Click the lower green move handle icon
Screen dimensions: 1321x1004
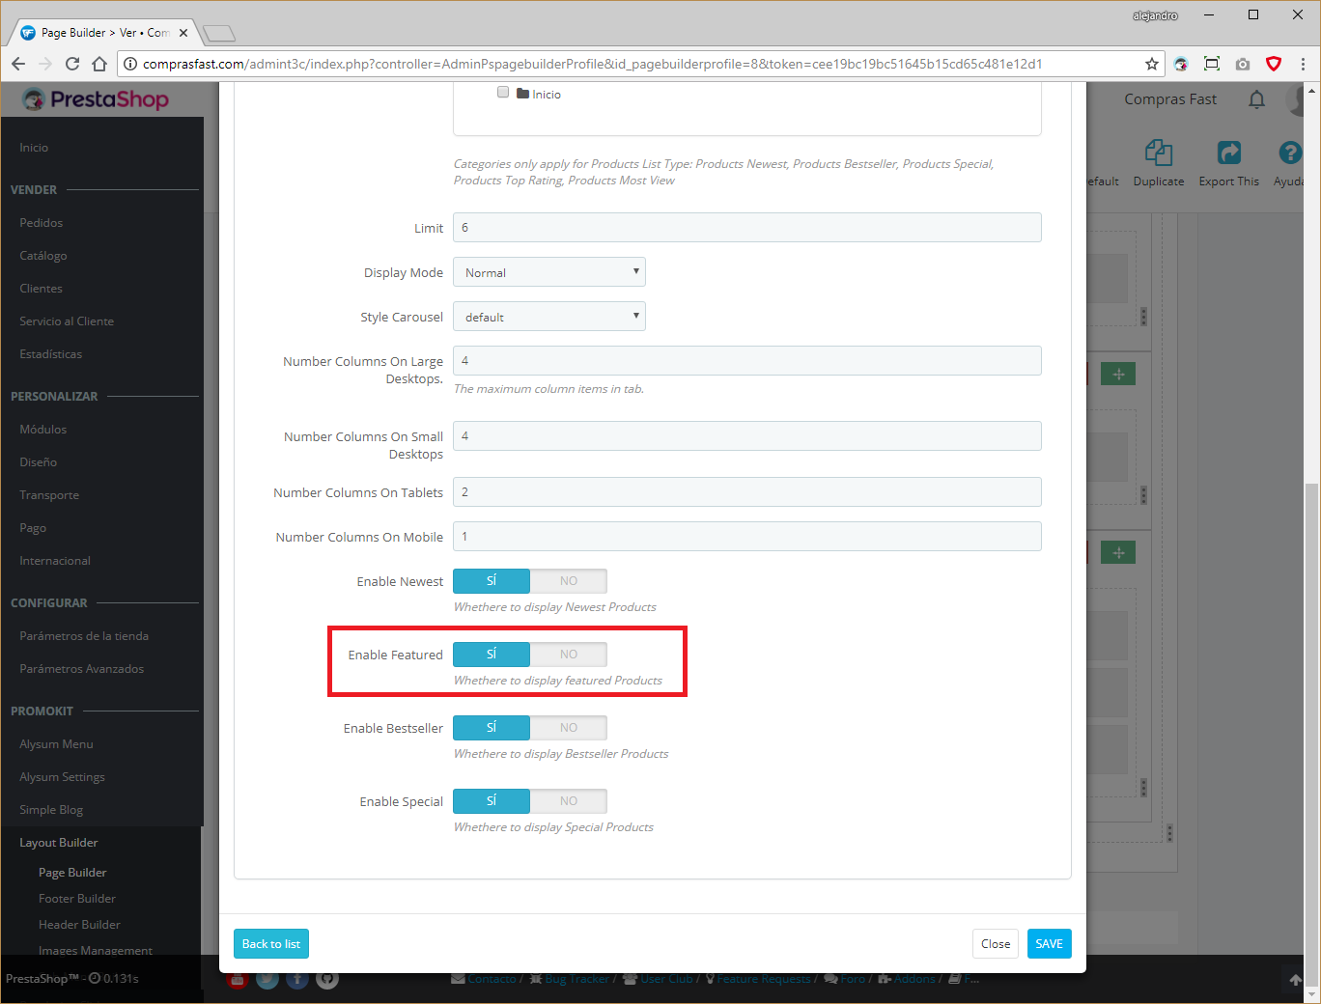(1118, 552)
